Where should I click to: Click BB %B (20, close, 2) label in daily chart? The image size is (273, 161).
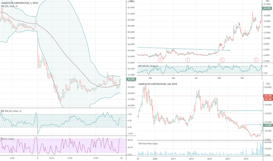pyautogui.click(x=148, y=66)
